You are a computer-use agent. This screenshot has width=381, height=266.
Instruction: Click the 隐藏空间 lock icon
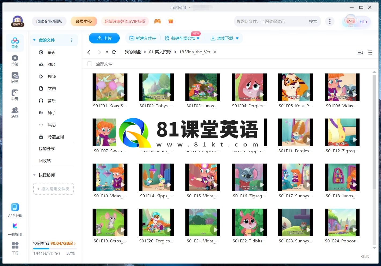41,137
